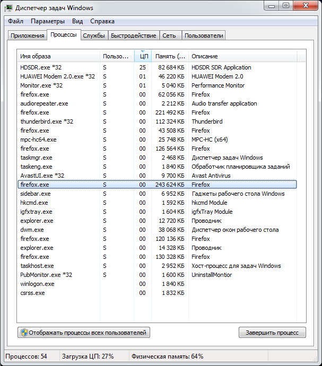Image resolution: width=322 pixels, height=366 pixels.
Task: Select the taskhost.exe process
Action: [x=157, y=266]
